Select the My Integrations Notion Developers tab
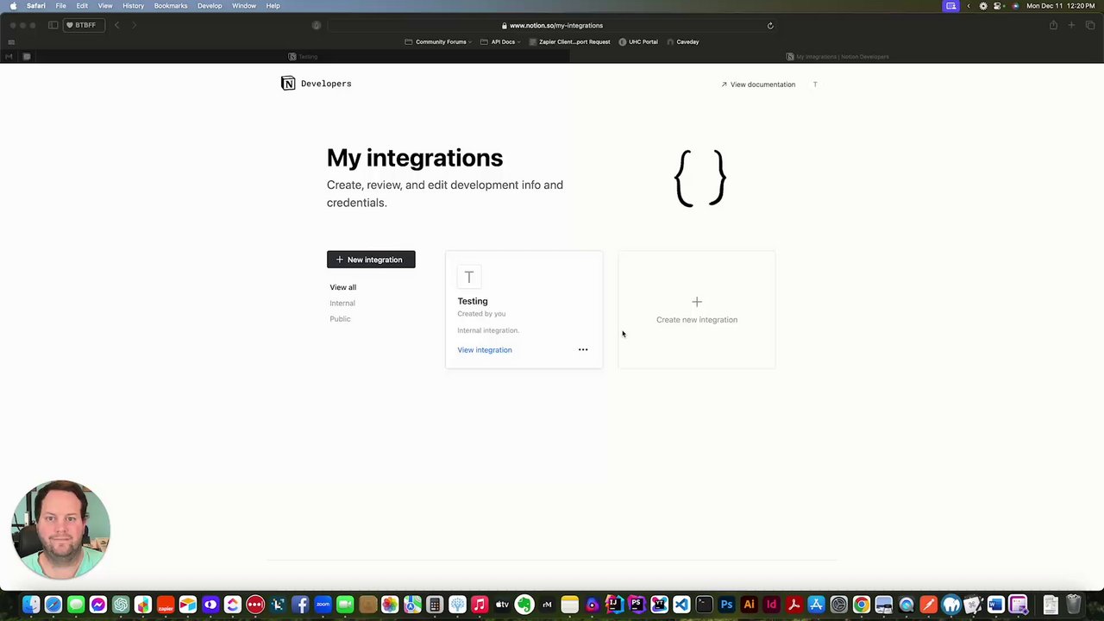The height and width of the screenshot is (621, 1104). pos(837,57)
